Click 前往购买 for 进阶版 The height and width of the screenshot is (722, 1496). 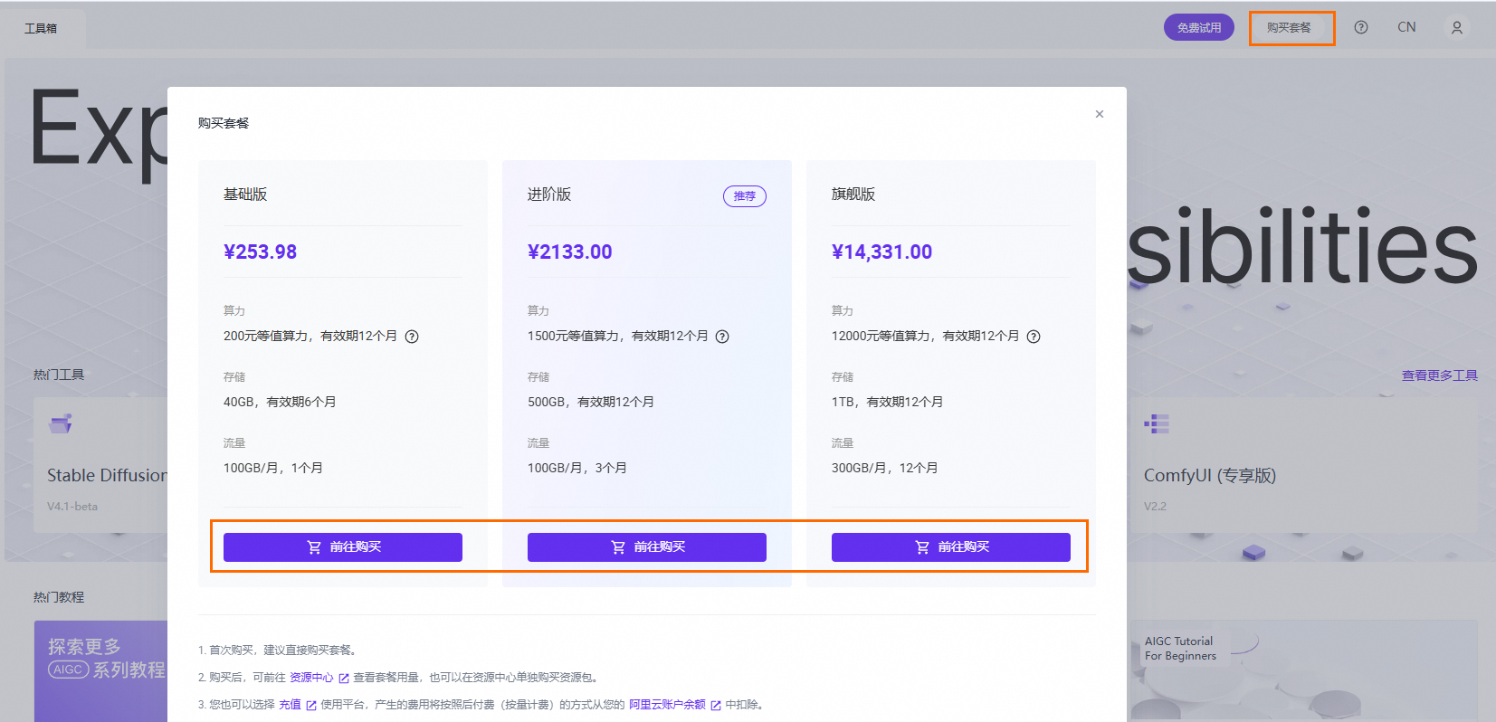pyautogui.click(x=647, y=547)
